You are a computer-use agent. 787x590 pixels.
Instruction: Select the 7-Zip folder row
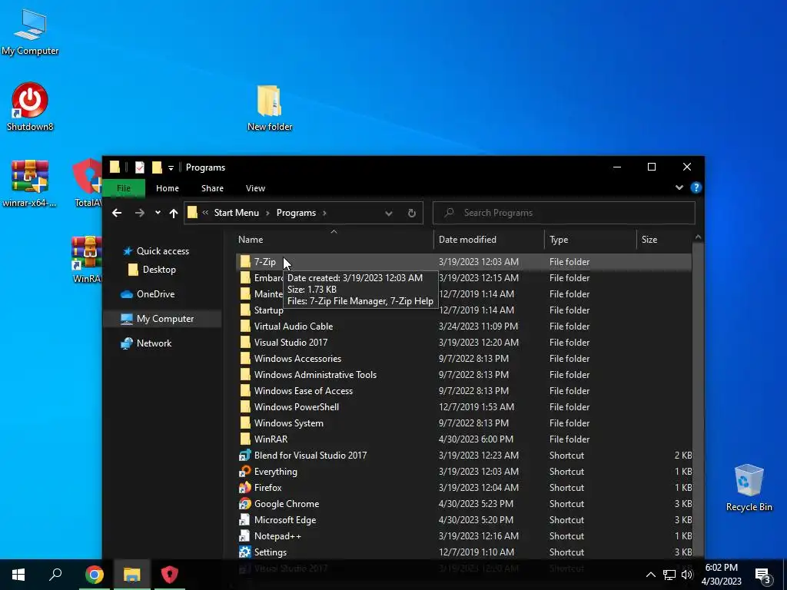(x=463, y=262)
